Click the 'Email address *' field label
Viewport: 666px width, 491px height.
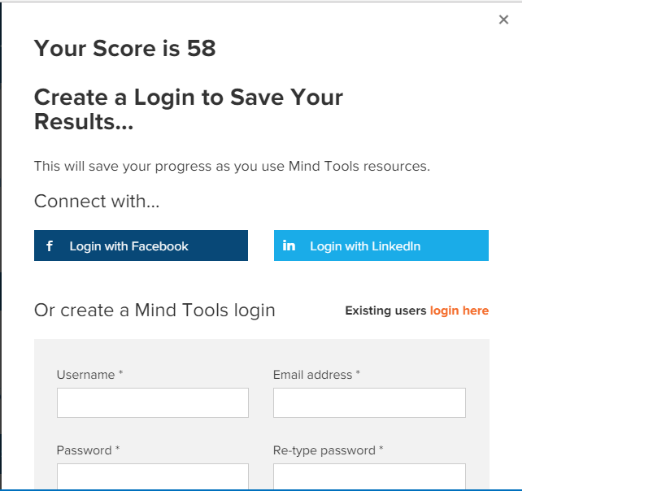pyautogui.click(x=316, y=375)
